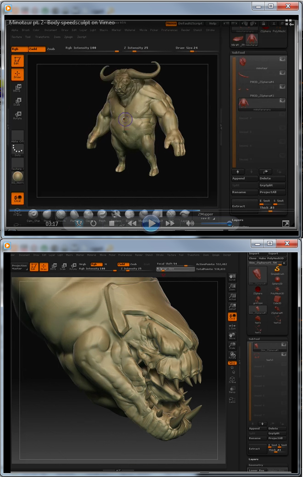Image resolution: width=303 pixels, height=477 pixels.
Task: Toggle Rgb mode in the minotaur window
Action: click(19, 49)
